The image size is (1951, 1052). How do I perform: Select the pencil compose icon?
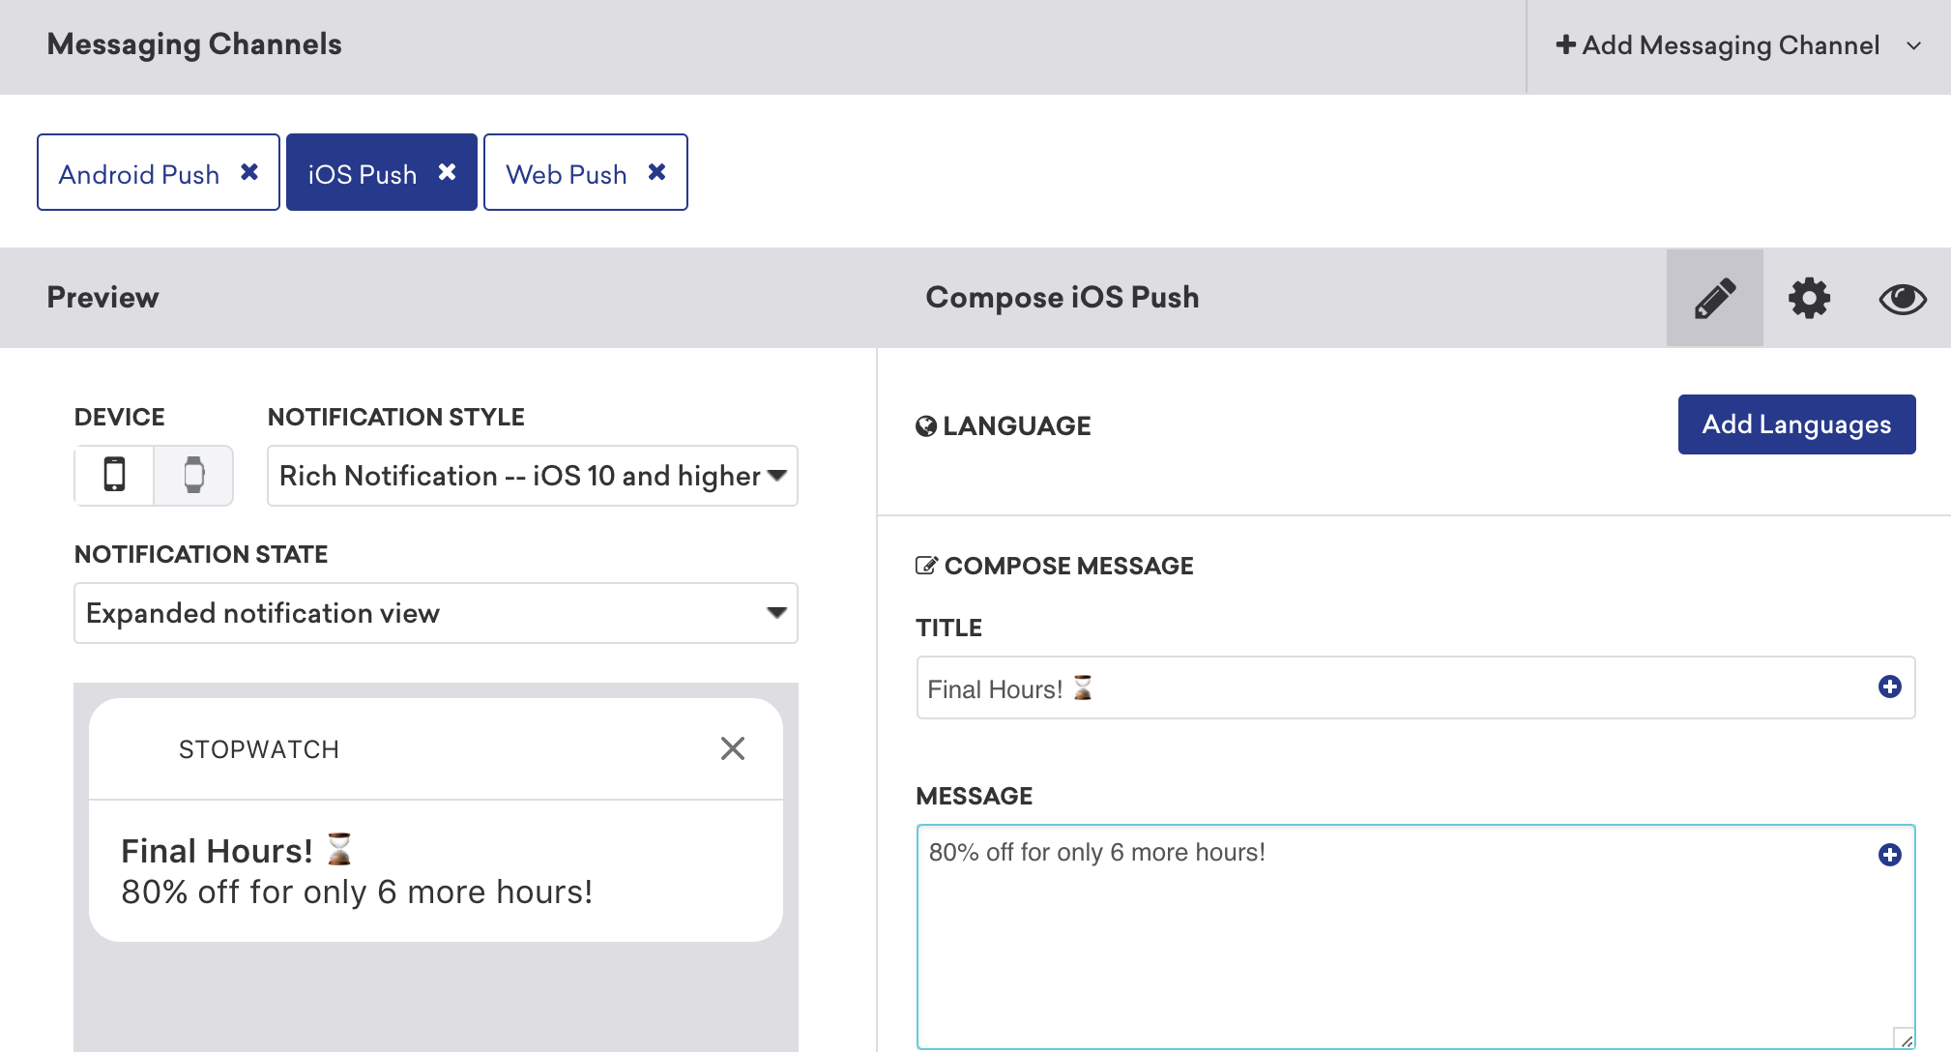click(x=1715, y=298)
